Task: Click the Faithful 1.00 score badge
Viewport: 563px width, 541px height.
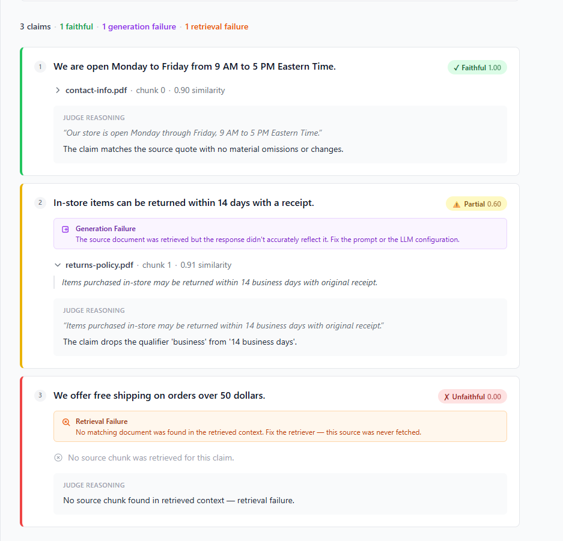Action: tap(477, 67)
